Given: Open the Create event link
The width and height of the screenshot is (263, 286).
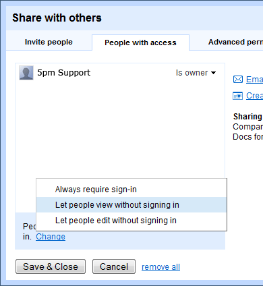Looking at the screenshot, I should tap(254, 96).
